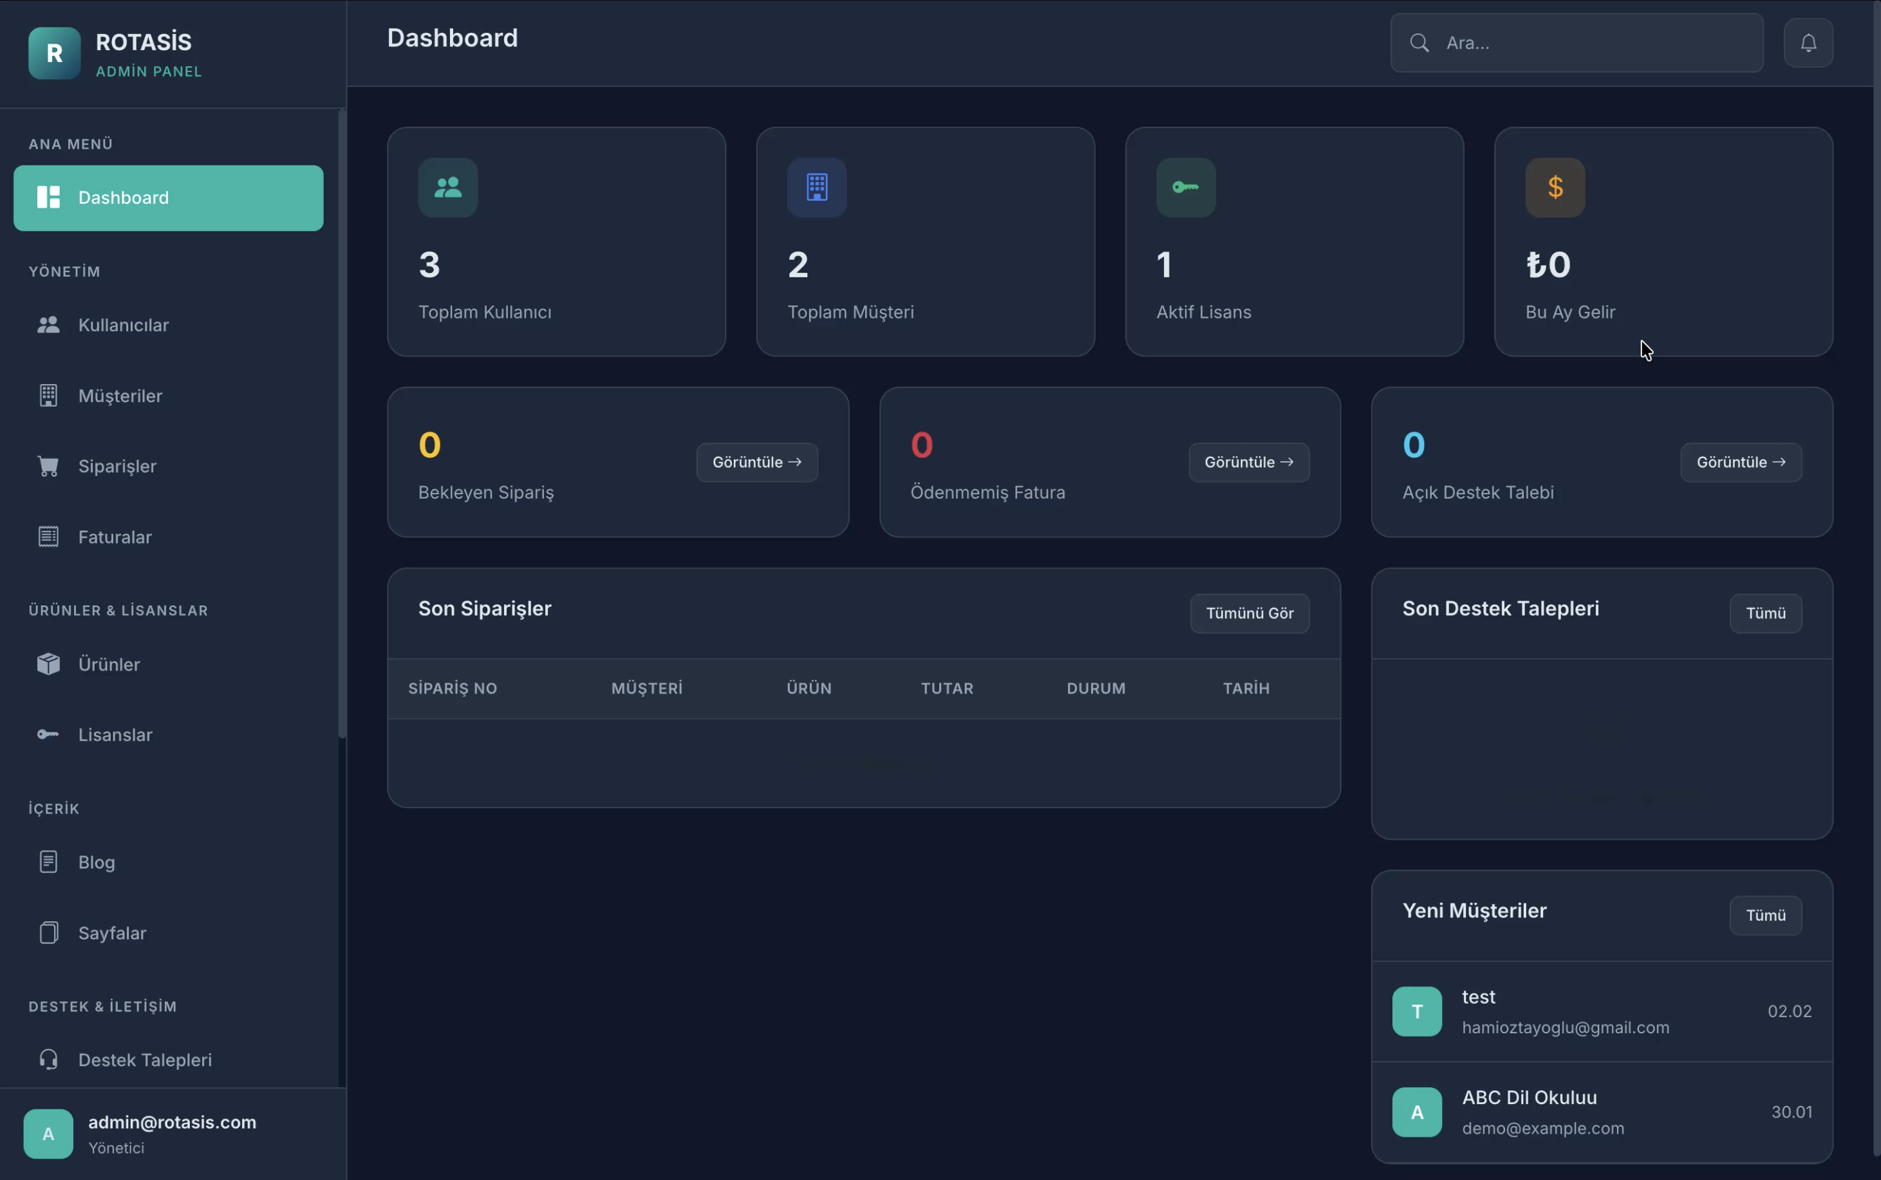Click the Bu Ay Gelir dollar icon
The width and height of the screenshot is (1881, 1180).
point(1555,187)
